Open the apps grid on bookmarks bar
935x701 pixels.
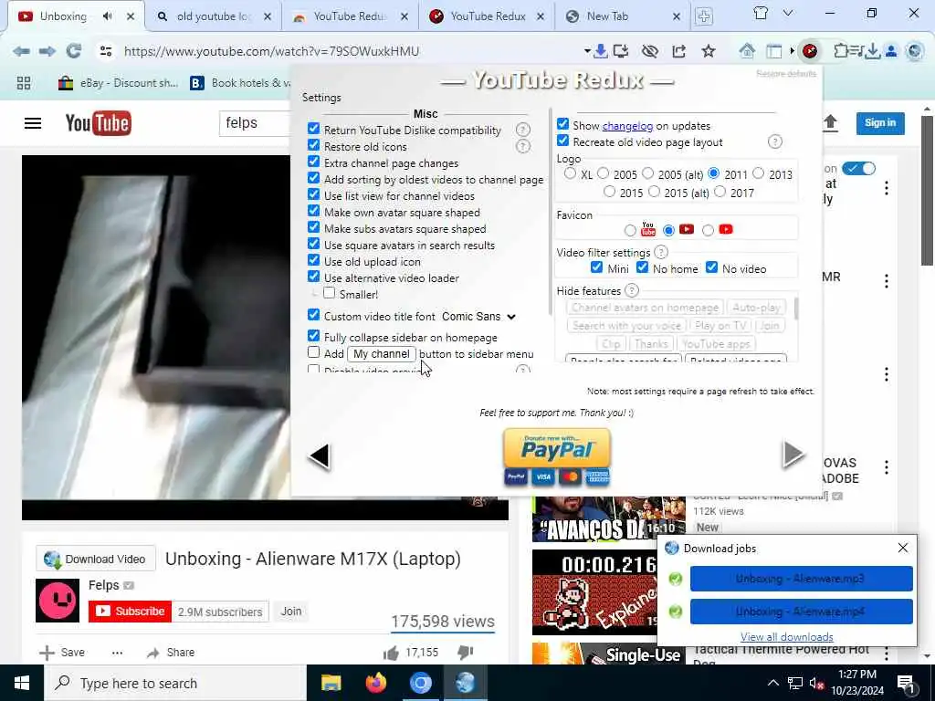24,83
